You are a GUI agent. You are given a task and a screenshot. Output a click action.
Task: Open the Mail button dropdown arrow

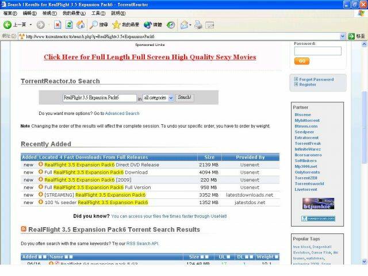click(x=190, y=25)
